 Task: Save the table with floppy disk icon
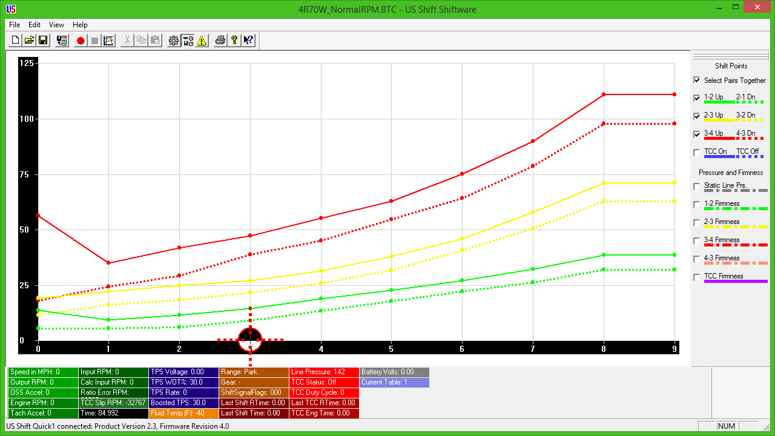(43, 41)
